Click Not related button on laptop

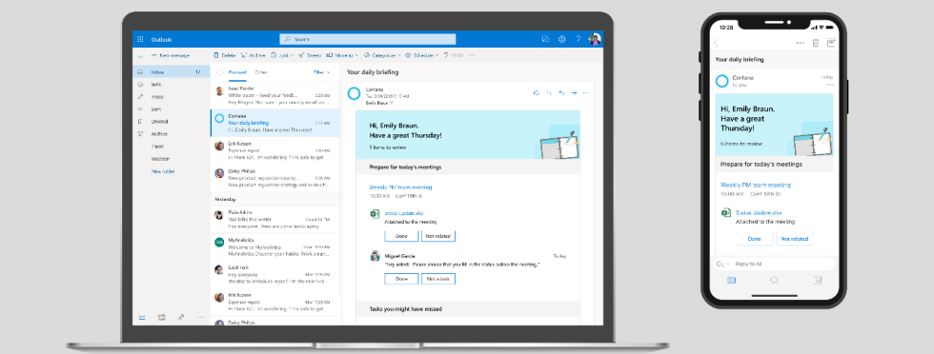pyautogui.click(x=438, y=236)
